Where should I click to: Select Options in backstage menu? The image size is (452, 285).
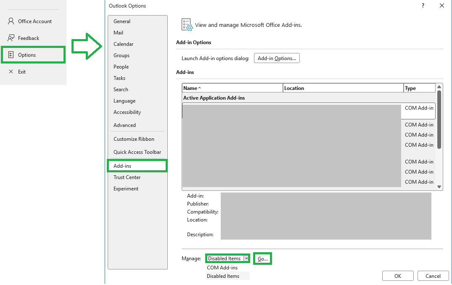pyautogui.click(x=33, y=55)
